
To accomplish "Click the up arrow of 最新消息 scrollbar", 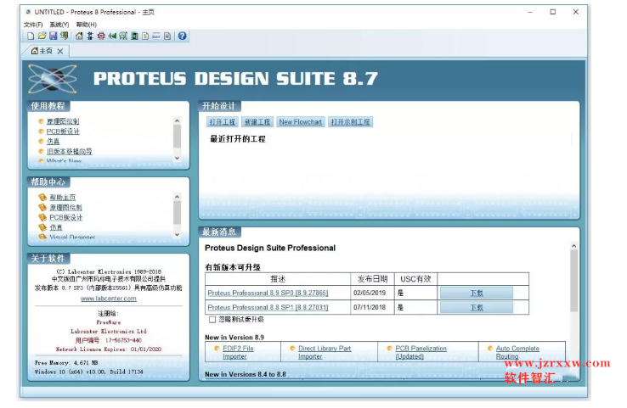I will pyautogui.click(x=573, y=246).
